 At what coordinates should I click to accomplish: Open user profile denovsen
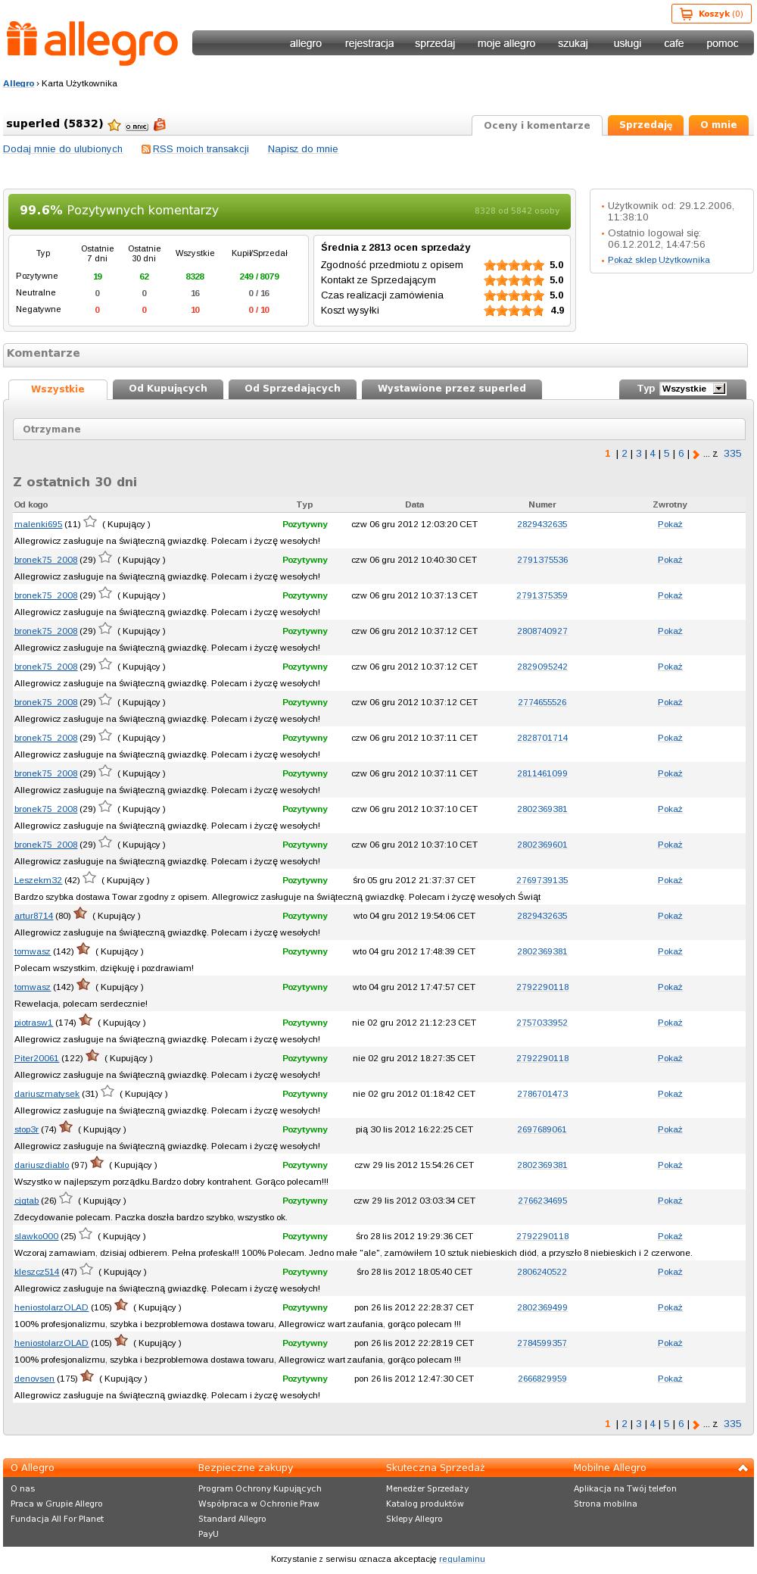34,1379
